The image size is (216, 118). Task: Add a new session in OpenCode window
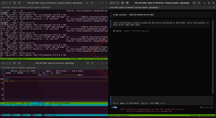point(118,3)
